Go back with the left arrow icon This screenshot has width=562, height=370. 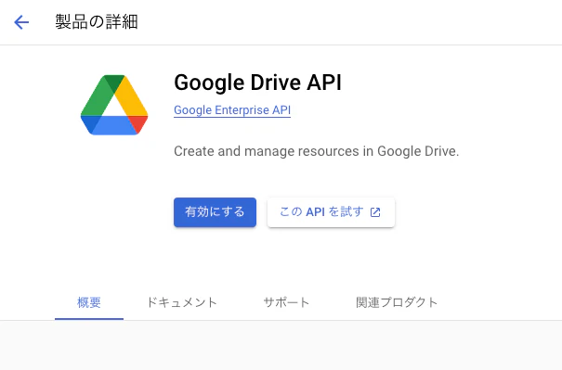tap(21, 22)
